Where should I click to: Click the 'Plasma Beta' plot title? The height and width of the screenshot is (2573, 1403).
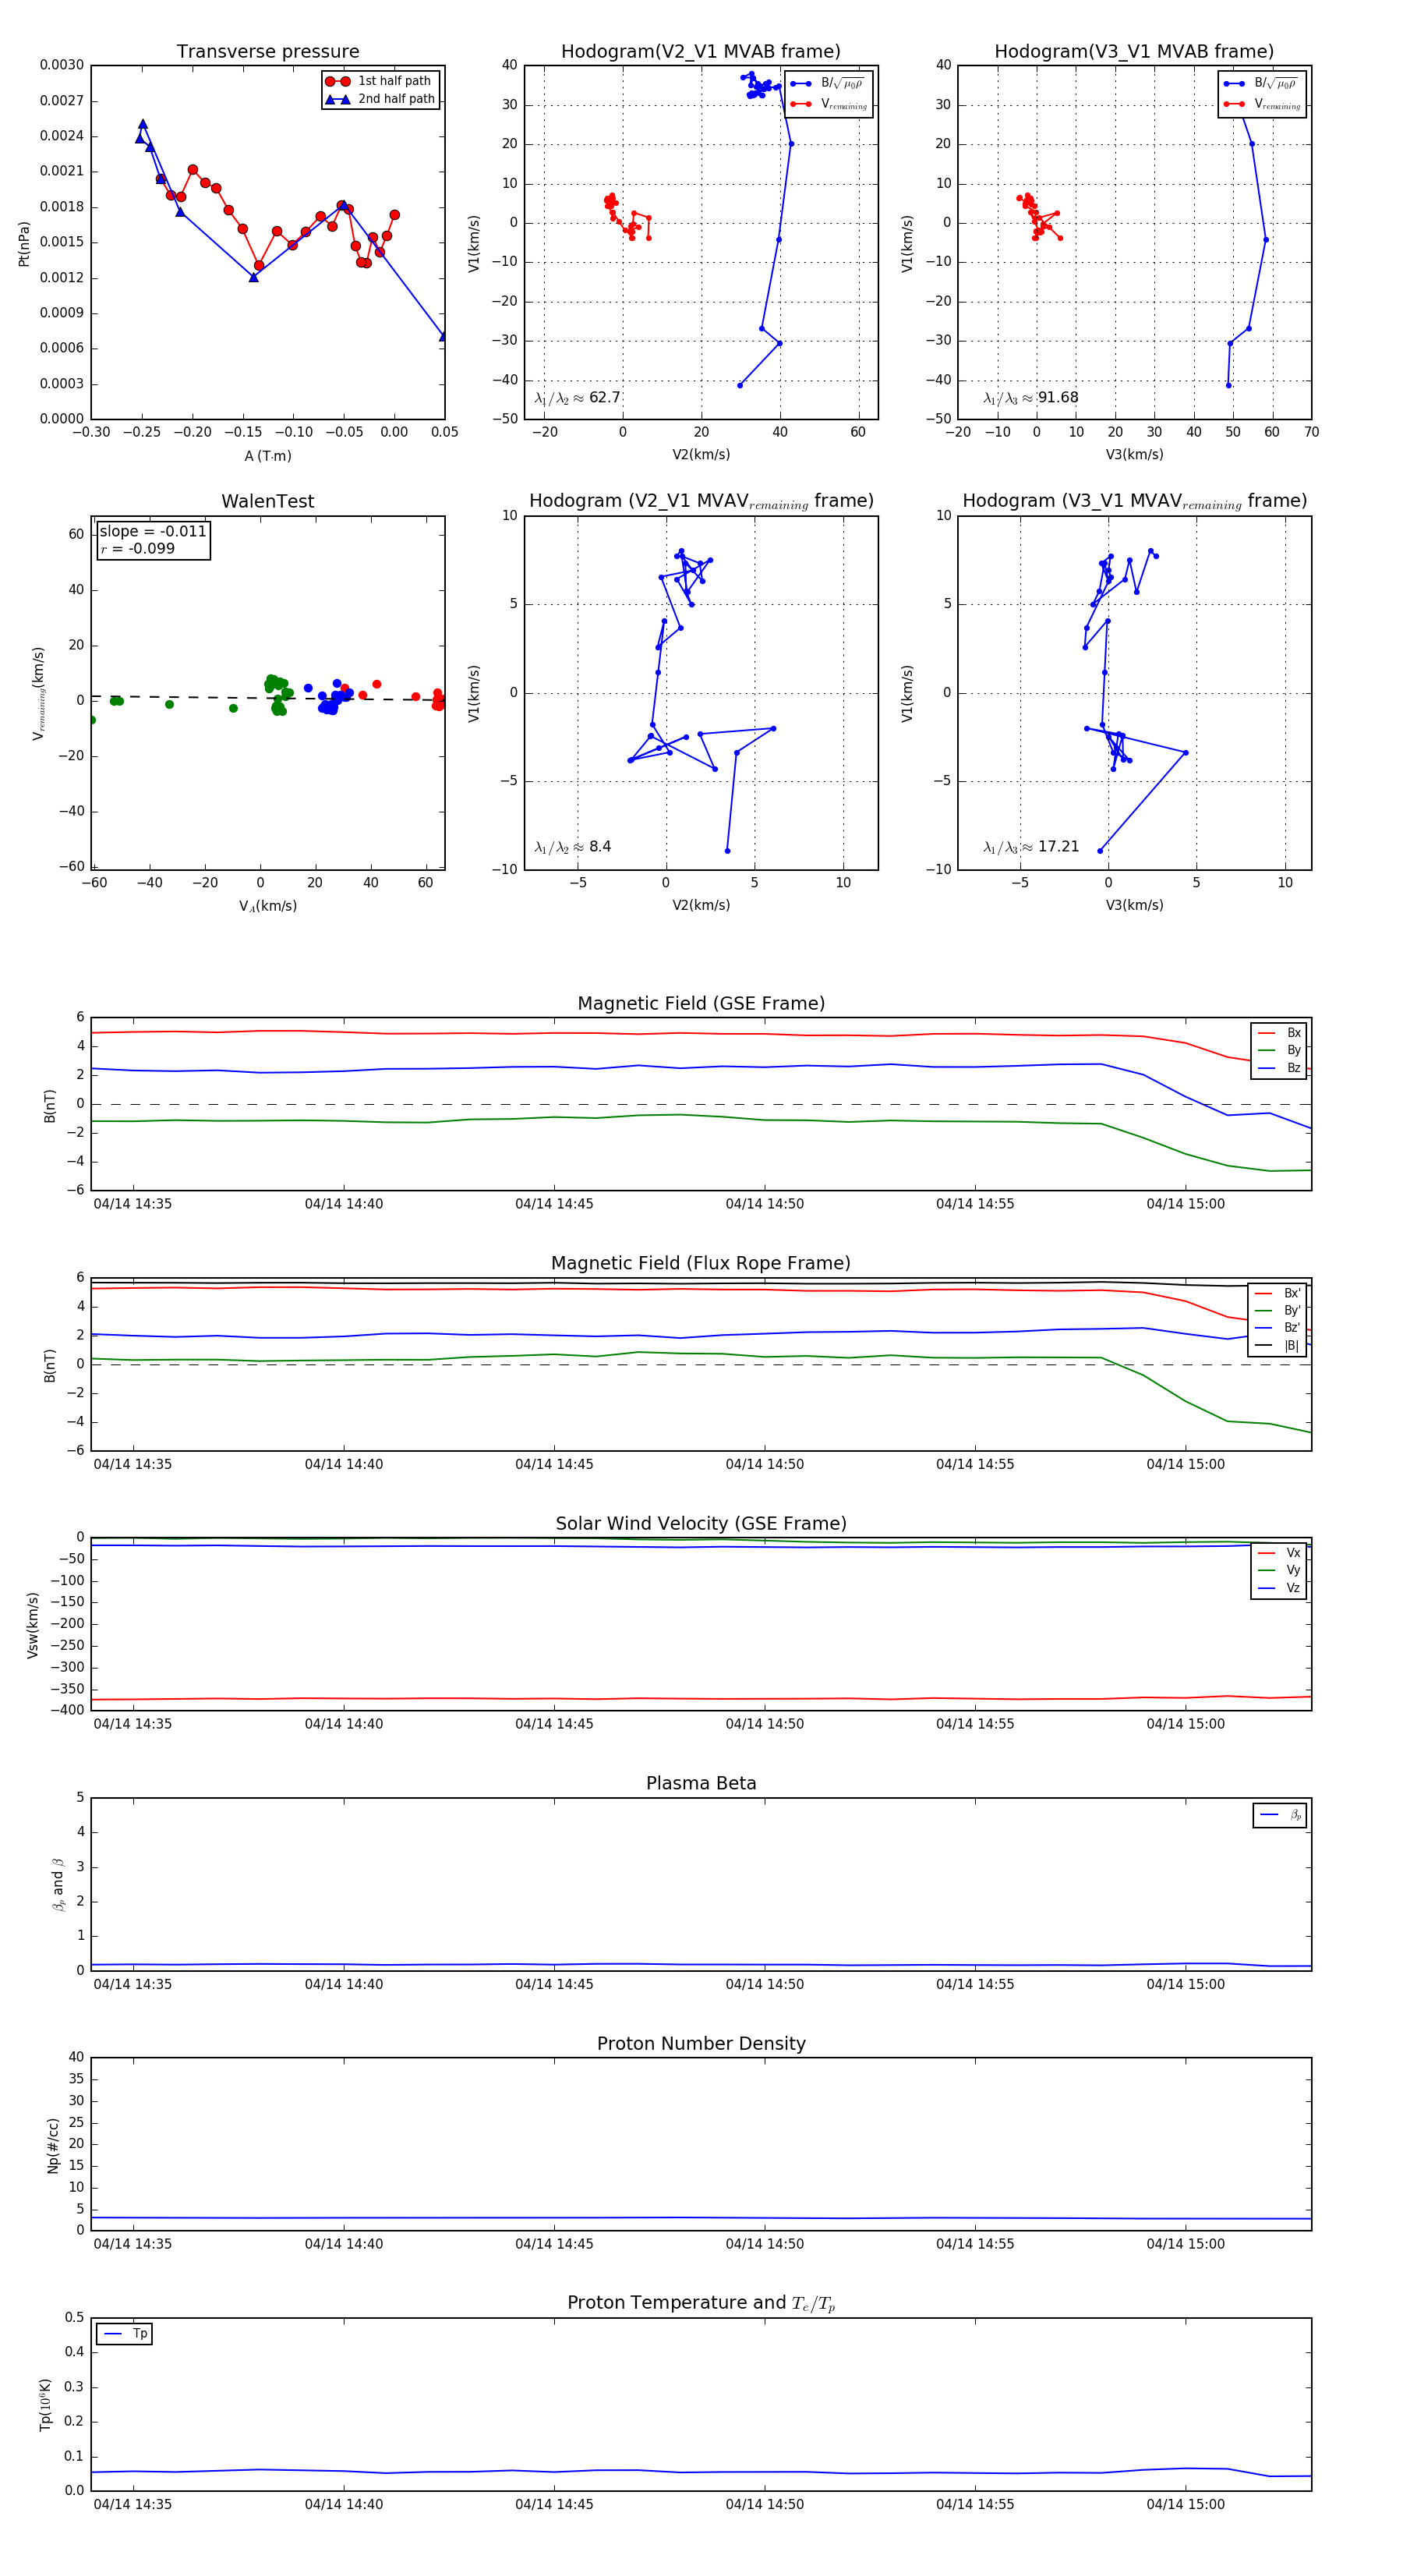click(701, 1783)
